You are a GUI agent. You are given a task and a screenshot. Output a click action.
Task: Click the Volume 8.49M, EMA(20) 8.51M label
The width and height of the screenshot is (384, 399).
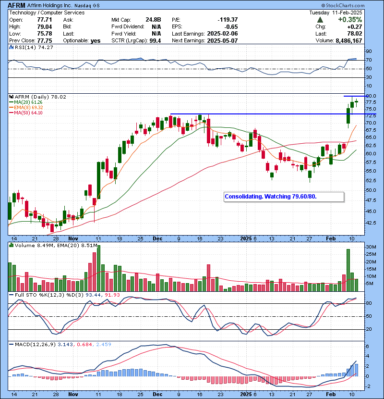tap(56, 245)
